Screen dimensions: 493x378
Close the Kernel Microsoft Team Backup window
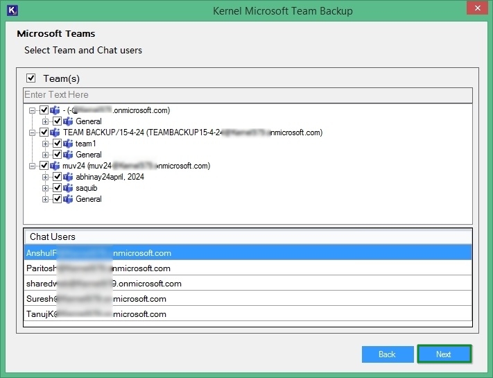477,8
